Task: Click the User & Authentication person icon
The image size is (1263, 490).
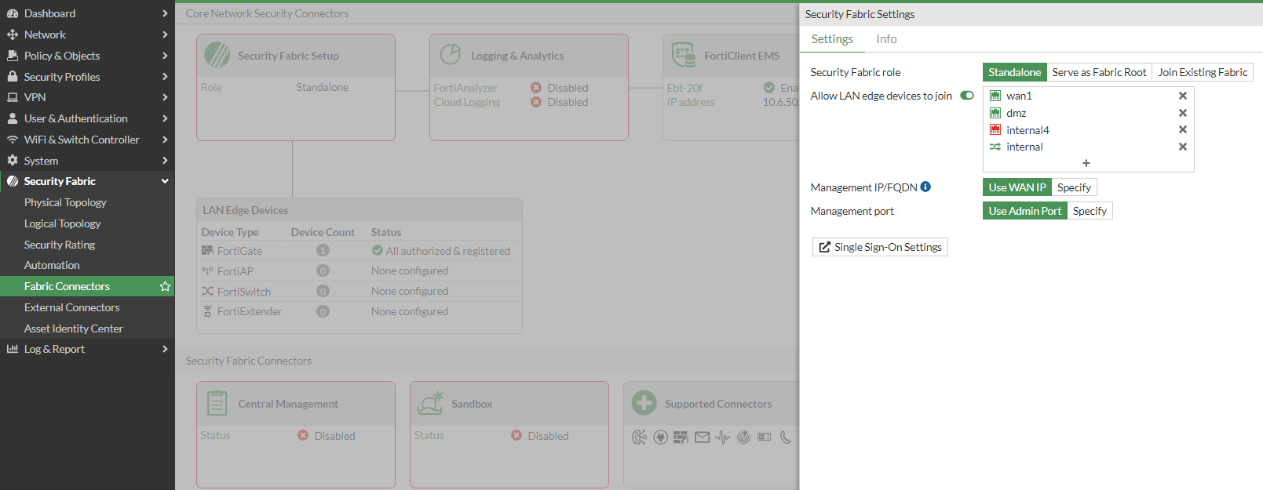Action: 13,118
